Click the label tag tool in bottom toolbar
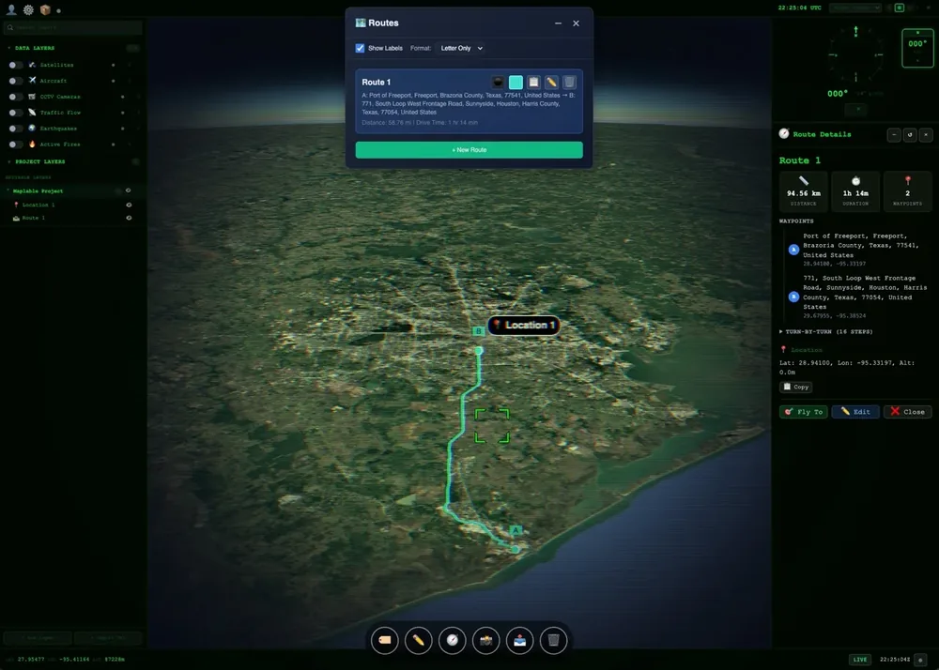 pyautogui.click(x=384, y=641)
